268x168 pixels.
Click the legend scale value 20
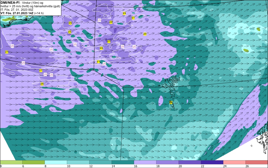(180, 166)
